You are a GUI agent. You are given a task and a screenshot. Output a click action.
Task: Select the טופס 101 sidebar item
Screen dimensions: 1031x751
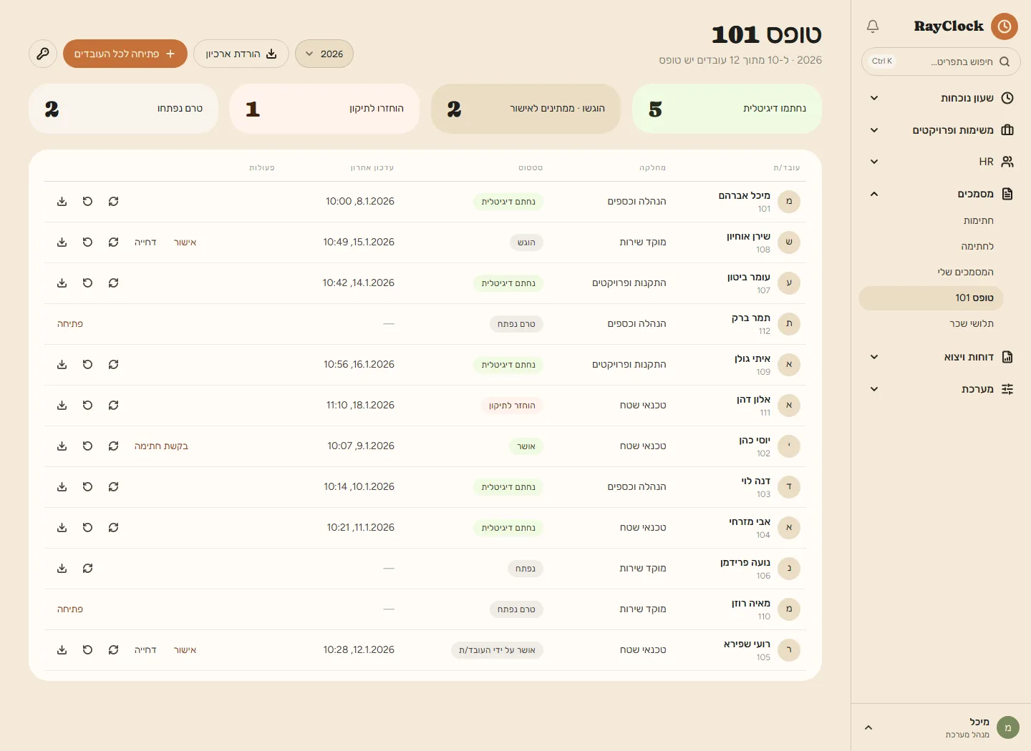tap(931, 298)
